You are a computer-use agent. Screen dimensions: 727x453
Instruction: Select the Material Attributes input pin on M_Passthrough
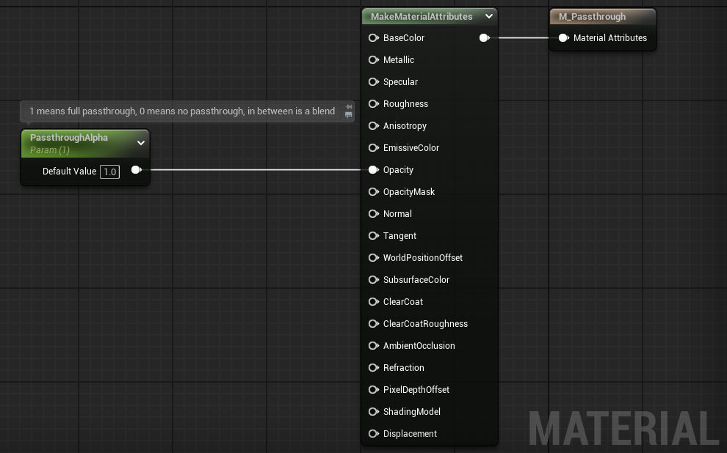[563, 37]
